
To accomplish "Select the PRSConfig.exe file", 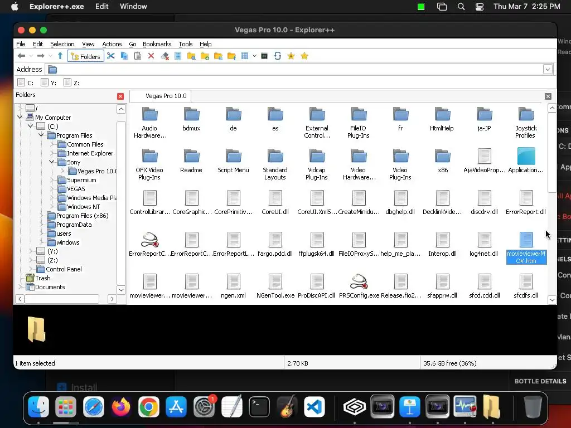I will [359, 286].
